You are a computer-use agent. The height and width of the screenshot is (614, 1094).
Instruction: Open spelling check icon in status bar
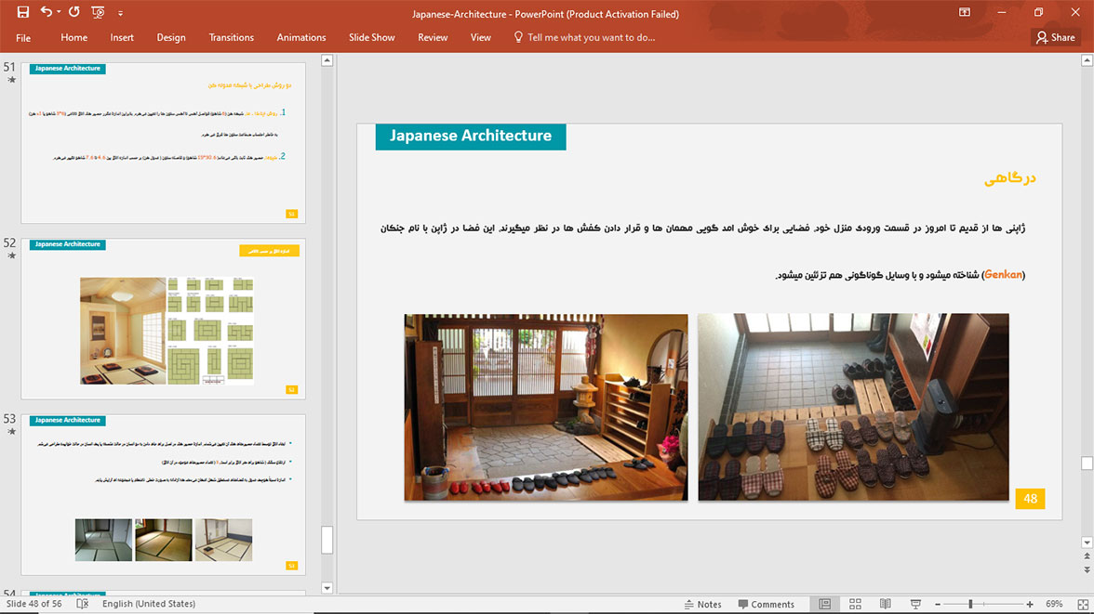pos(82,604)
